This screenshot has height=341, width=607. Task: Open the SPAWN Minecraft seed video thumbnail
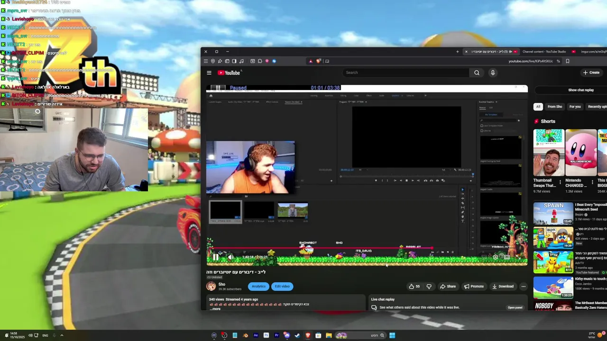[x=553, y=213]
